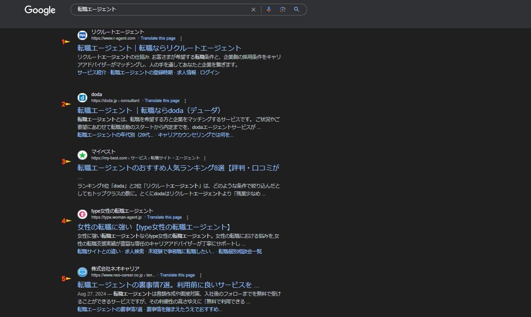Screen dimensions: 531x317
Task: Translate the neo-career.co.jp result page
Action: (177, 275)
